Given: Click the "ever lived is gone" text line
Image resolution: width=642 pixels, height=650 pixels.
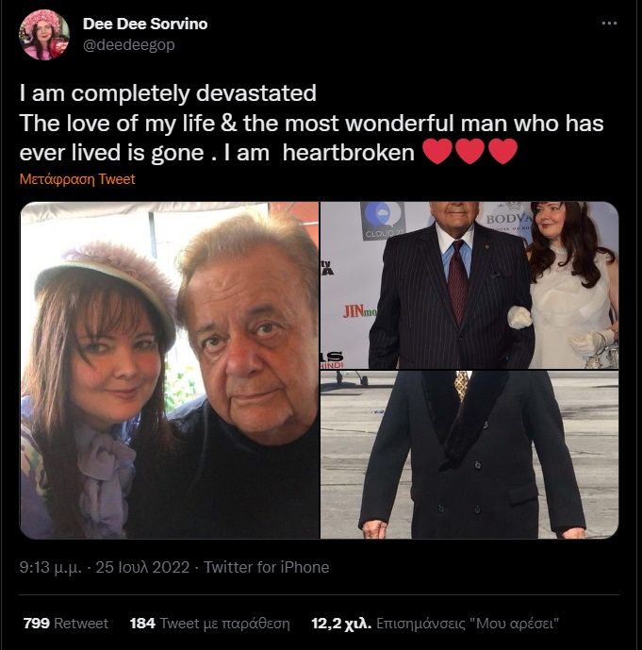Looking at the screenshot, I should click(x=217, y=152).
